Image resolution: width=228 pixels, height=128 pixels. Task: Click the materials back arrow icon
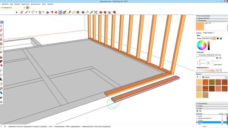[197, 77]
